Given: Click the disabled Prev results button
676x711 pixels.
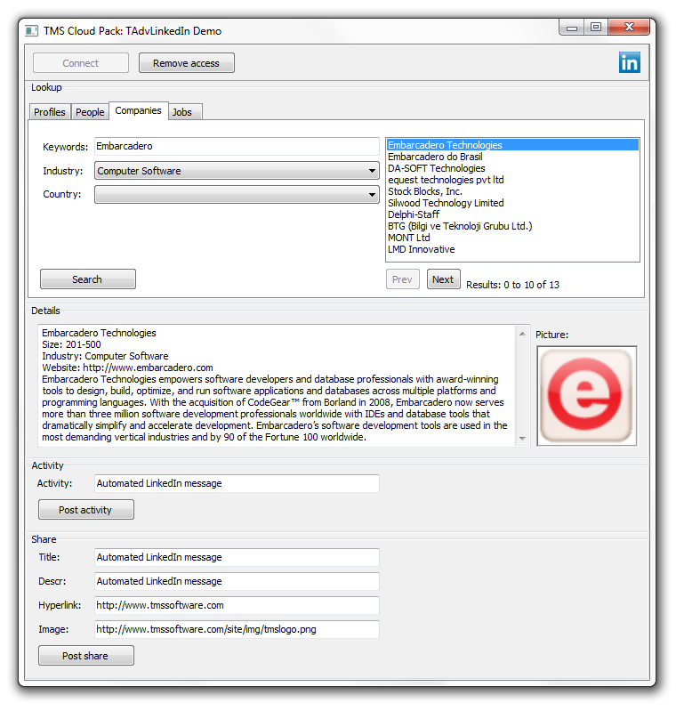Looking at the screenshot, I should click(403, 279).
